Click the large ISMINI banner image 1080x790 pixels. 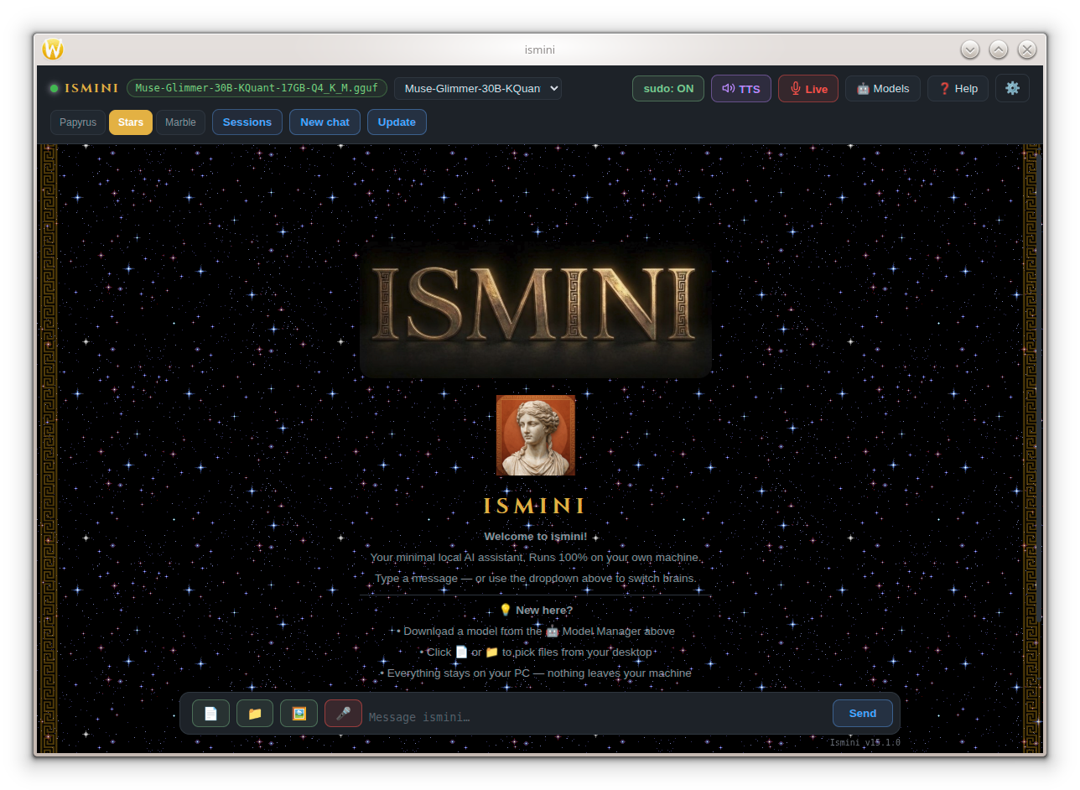536,310
